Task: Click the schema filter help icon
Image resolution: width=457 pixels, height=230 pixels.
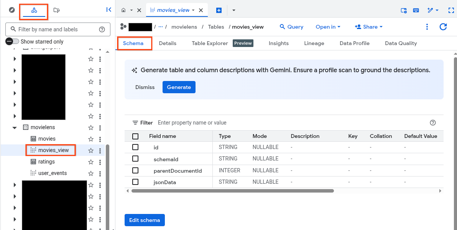Action: coord(433,123)
